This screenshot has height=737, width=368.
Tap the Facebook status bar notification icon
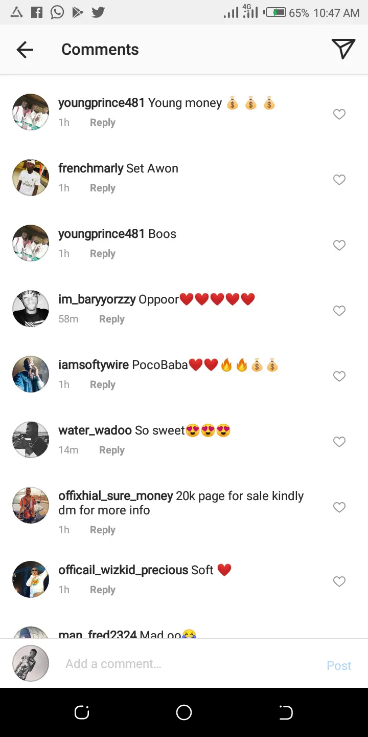(37, 12)
